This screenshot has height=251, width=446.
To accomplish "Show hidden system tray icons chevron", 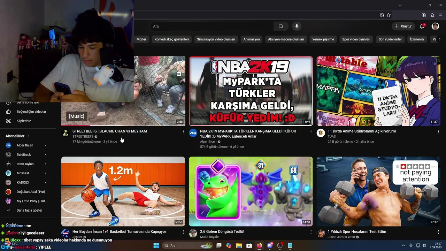I will (403, 245).
